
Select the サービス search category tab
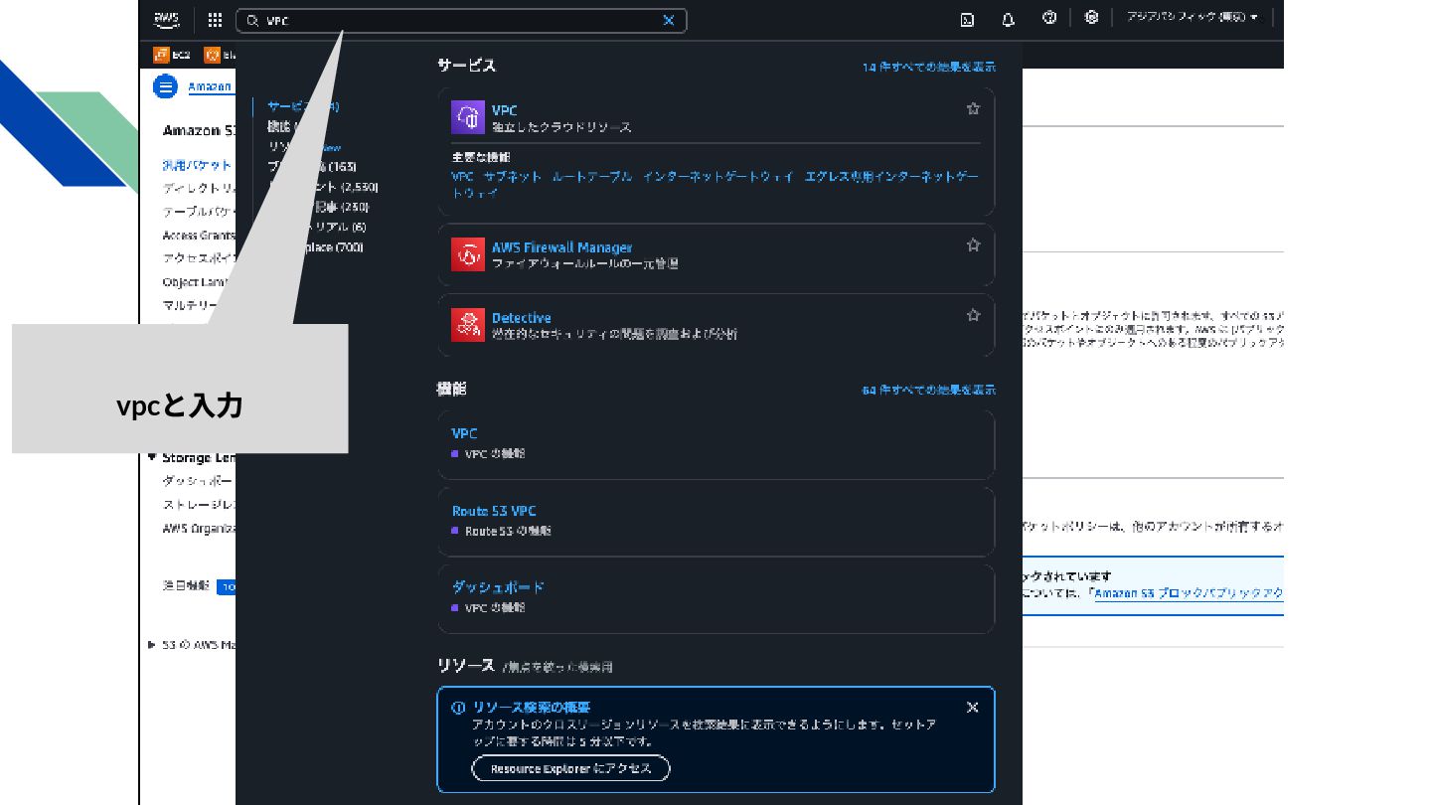click(x=303, y=106)
